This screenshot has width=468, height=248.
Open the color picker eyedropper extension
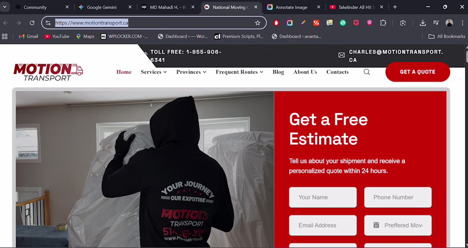coord(303,23)
